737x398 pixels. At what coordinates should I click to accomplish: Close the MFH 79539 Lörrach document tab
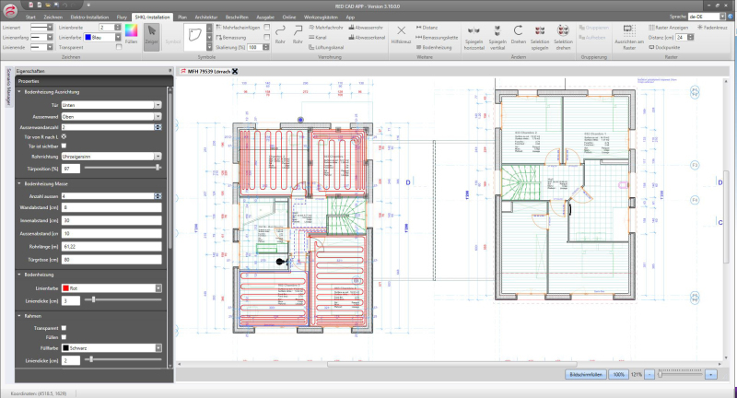235,72
